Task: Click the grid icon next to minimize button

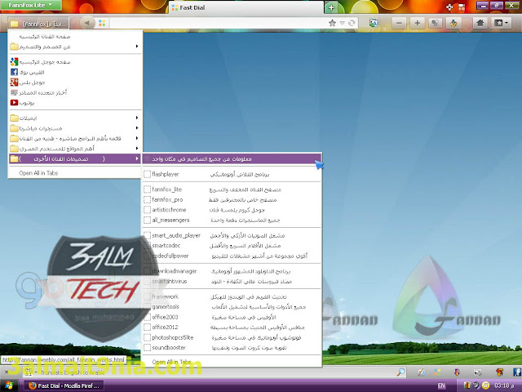Action: click(462, 7)
